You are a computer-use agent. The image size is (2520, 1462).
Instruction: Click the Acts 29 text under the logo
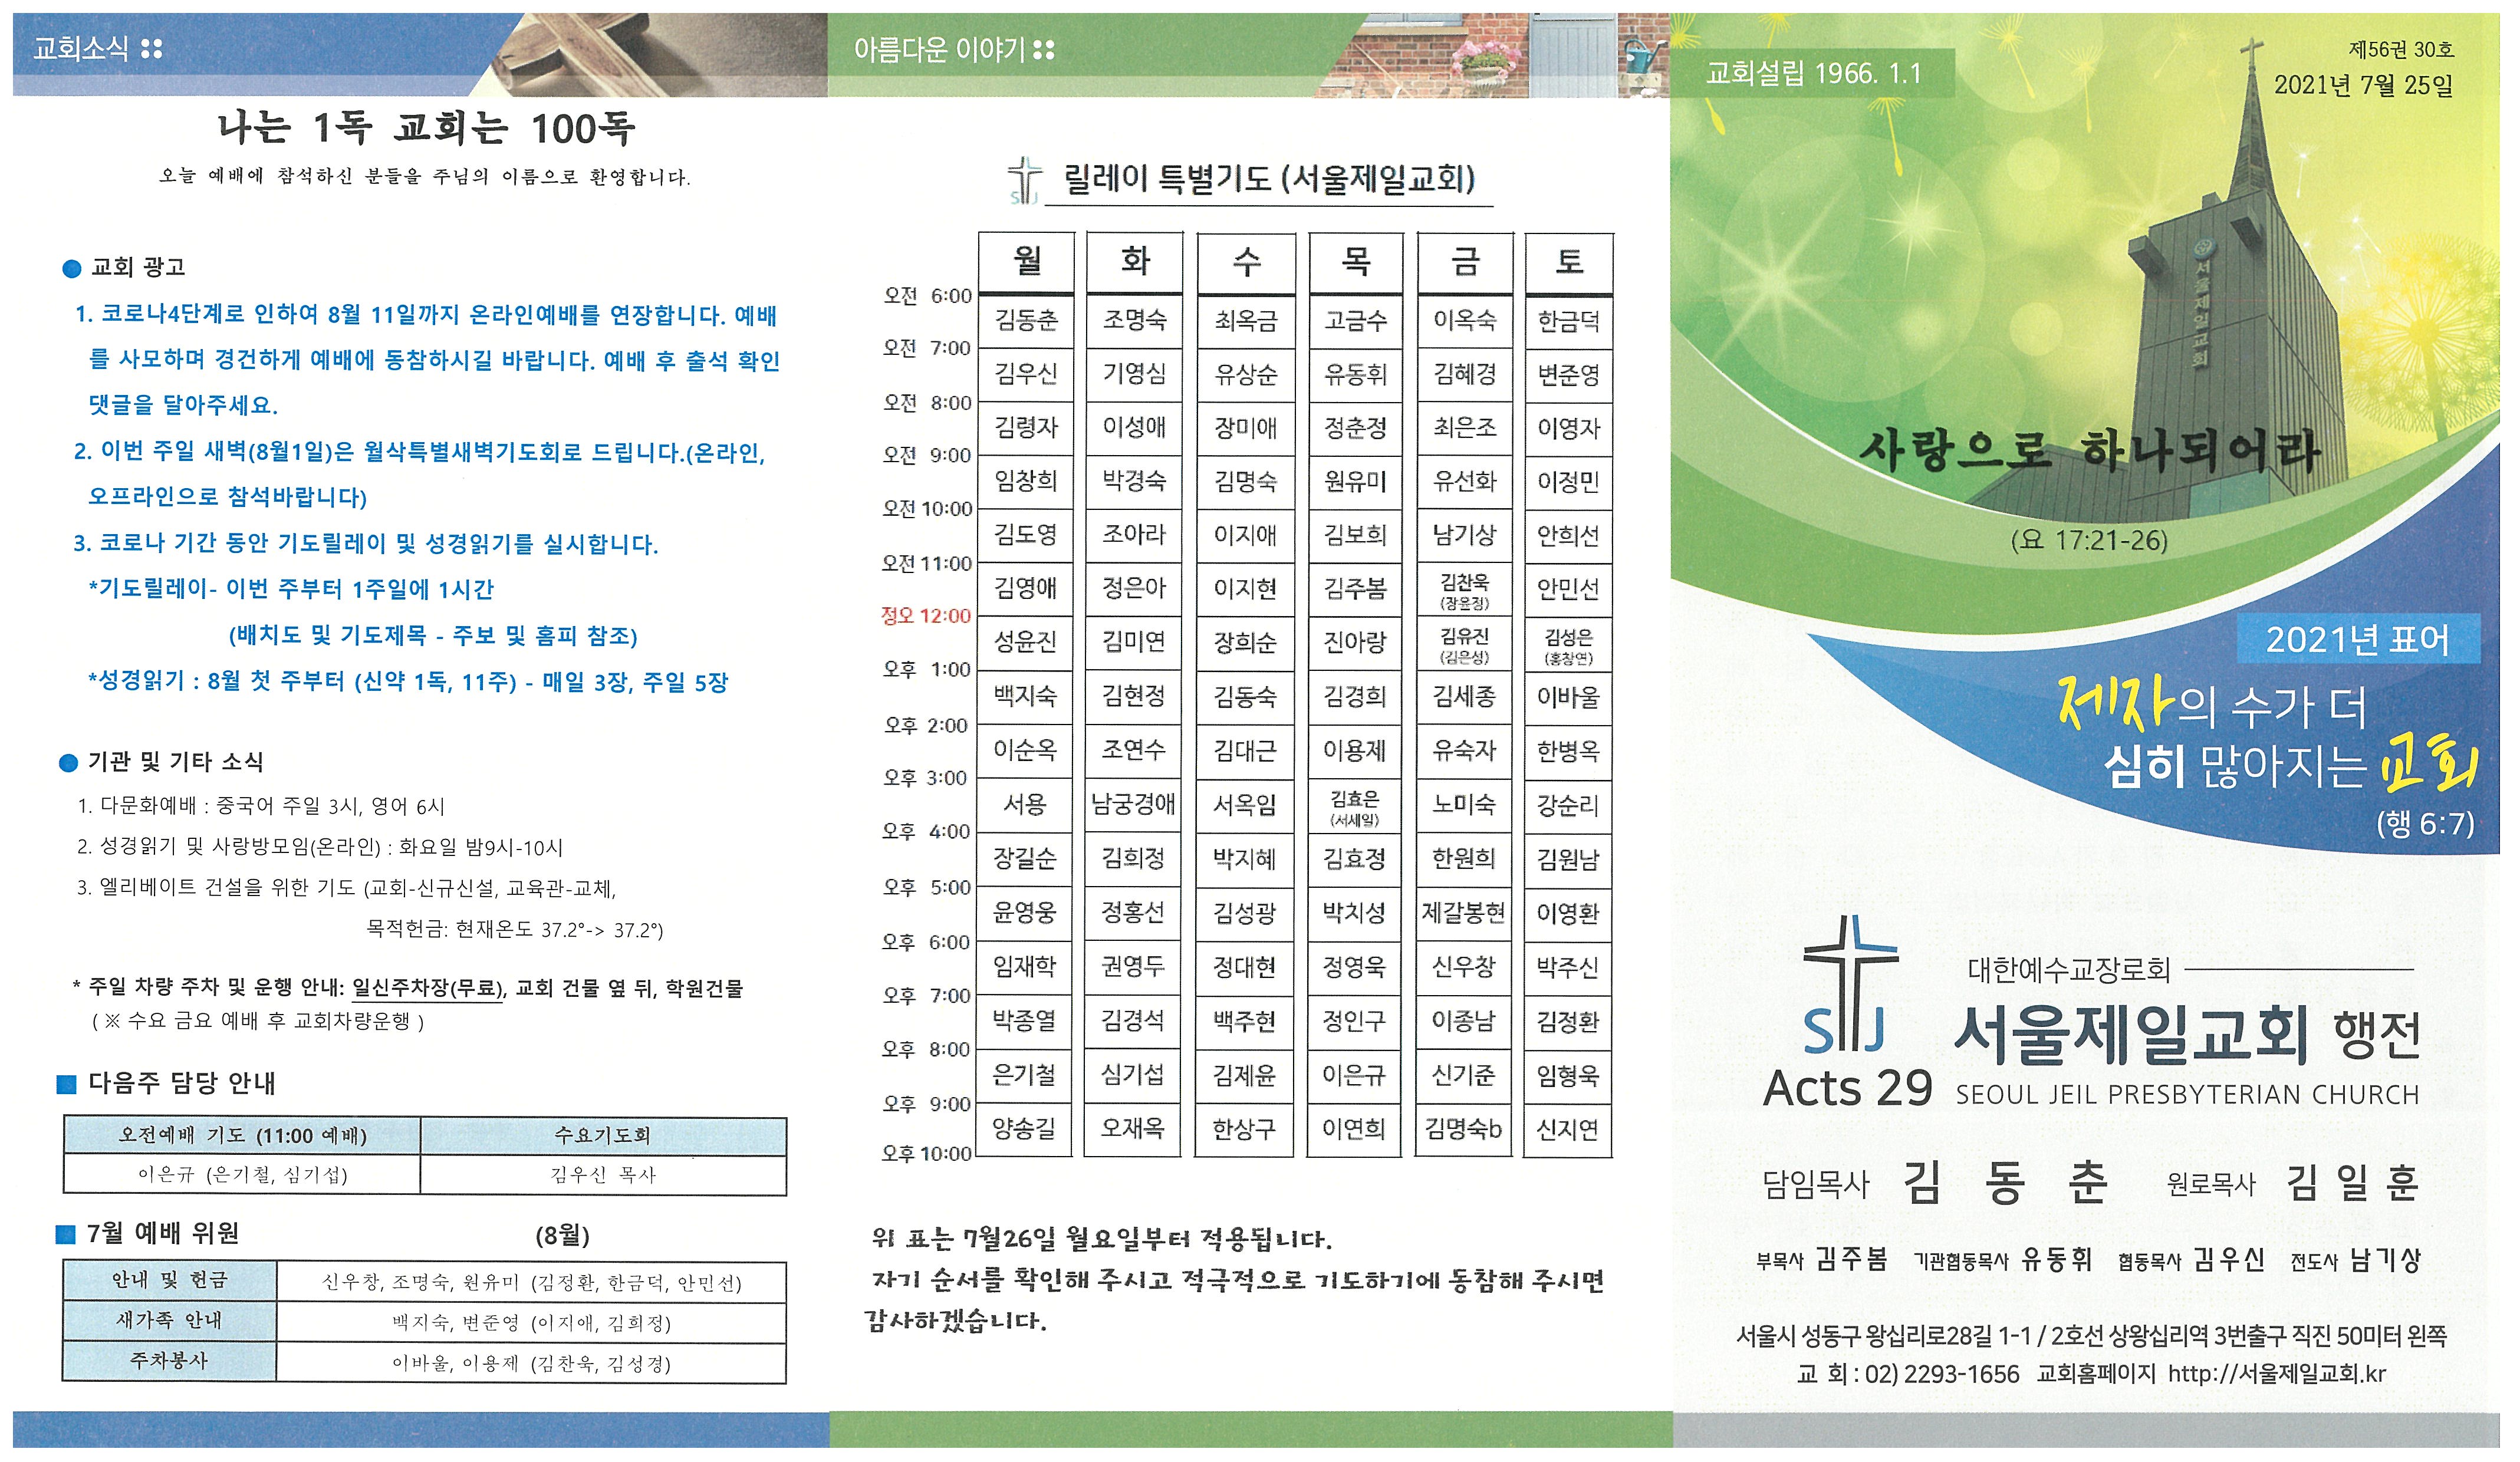(x=1847, y=1089)
